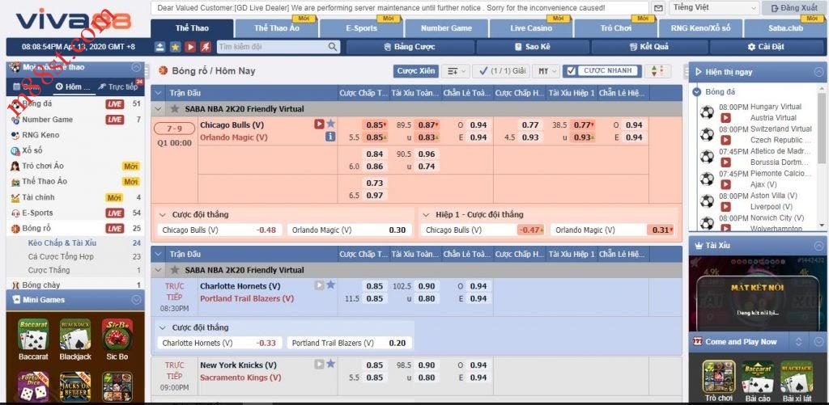Toggle the (1 / 1) Giải league filter

coord(500,71)
